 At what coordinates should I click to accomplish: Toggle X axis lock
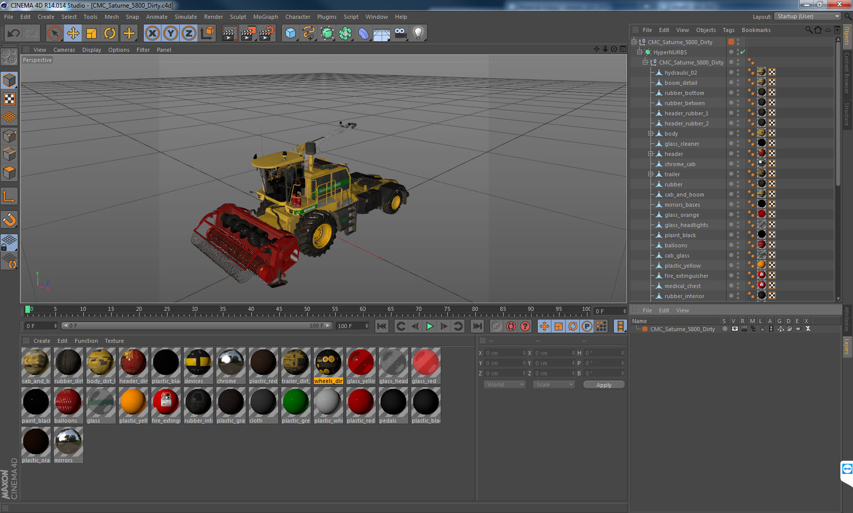[152, 34]
